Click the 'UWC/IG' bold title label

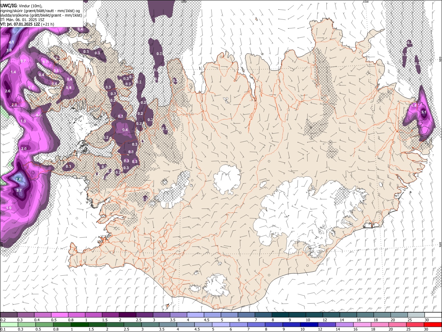(x=8, y=6)
